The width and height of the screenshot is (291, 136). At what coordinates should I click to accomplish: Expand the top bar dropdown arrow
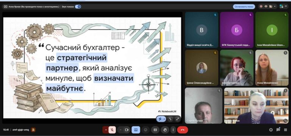click(275, 7)
